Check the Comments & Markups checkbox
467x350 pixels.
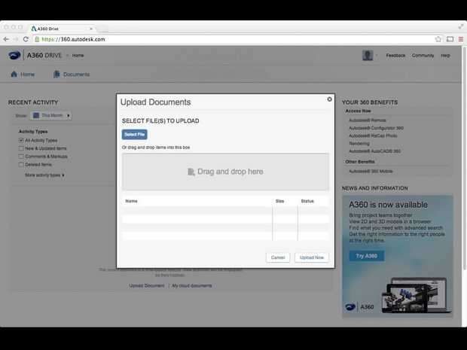pyautogui.click(x=21, y=157)
